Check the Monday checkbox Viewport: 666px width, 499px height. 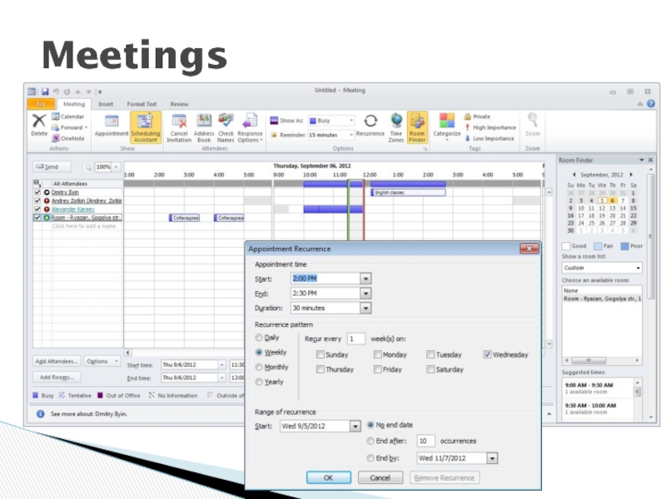tap(378, 354)
